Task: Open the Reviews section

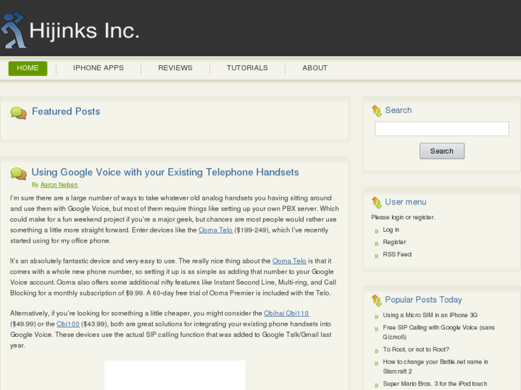Action: [x=175, y=68]
